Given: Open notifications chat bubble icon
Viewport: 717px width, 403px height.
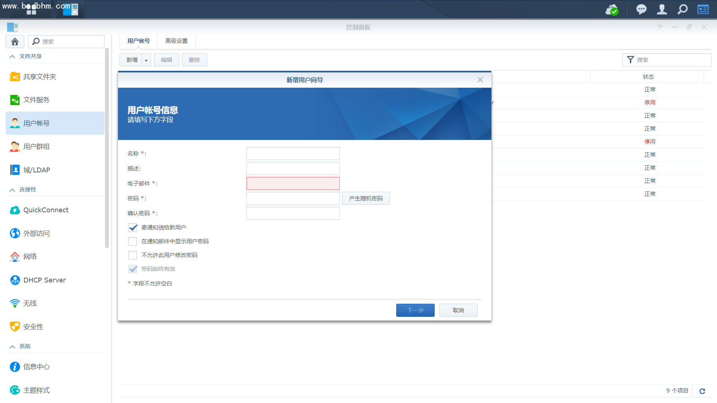Looking at the screenshot, I should point(641,9).
